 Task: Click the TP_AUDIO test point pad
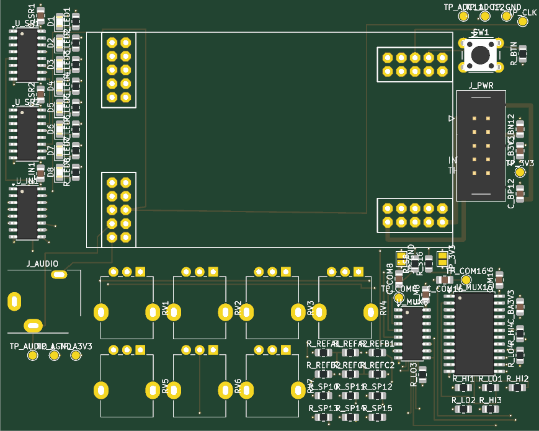pos(33,355)
